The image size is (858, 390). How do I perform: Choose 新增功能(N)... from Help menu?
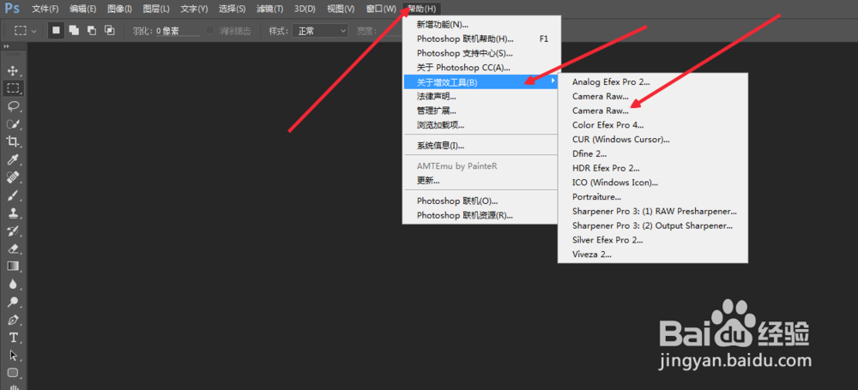pyautogui.click(x=481, y=25)
